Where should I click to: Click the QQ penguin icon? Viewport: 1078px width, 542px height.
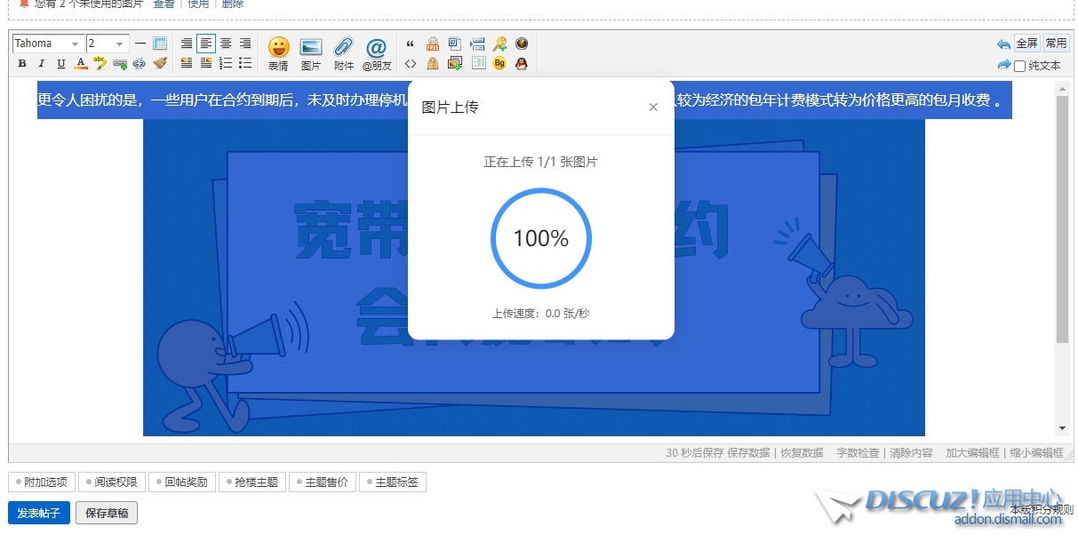(x=522, y=64)
